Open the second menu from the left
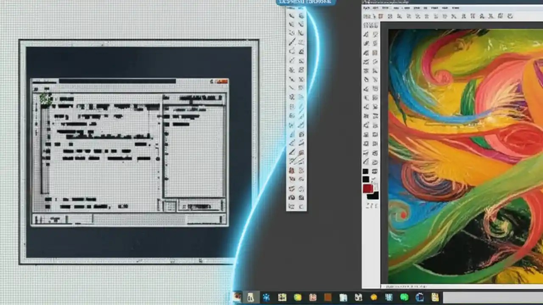Screen dimensions: 543x305 [376, 8]
